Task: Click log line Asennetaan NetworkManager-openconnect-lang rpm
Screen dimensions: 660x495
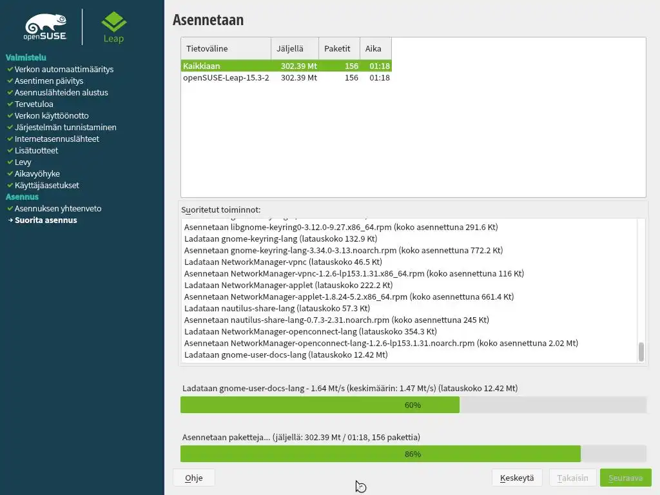Action: pyautogui.click(x=382, y=343)
